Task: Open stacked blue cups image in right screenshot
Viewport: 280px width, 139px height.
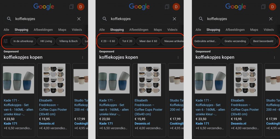Action: point(210,80)
